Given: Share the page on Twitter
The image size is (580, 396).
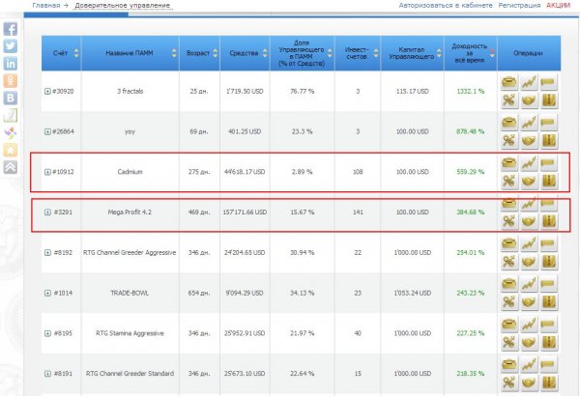Looking at the screenshot, I should point(11,46).
